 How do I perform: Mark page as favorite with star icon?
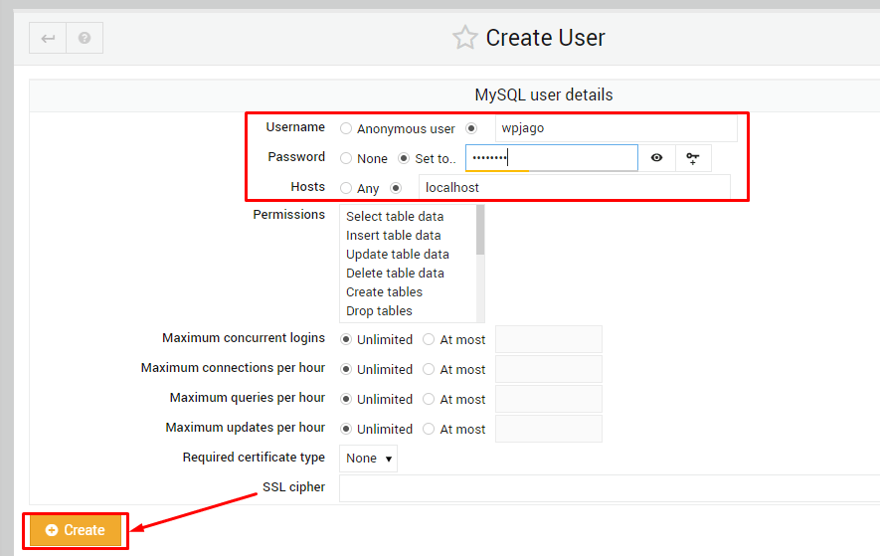point(464,38)
